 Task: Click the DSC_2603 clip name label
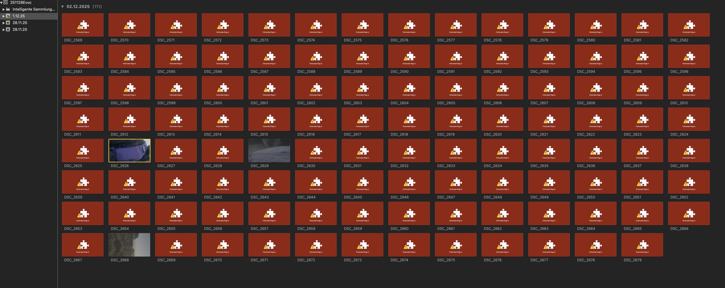pos(353,103)
